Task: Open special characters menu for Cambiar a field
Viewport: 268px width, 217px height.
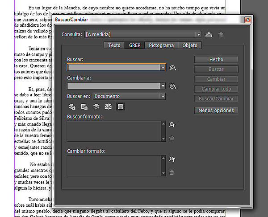Action: [173, 86]
